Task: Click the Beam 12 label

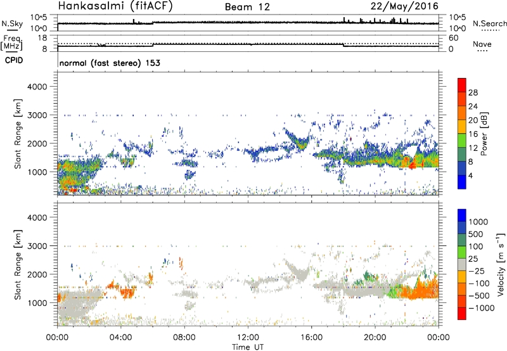Action: click(247, 7)
